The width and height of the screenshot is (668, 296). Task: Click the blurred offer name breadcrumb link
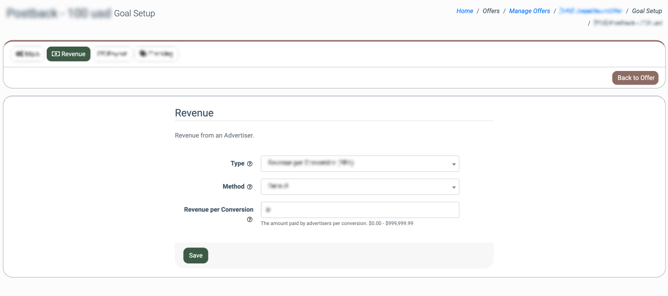click(x=591, y=11)
